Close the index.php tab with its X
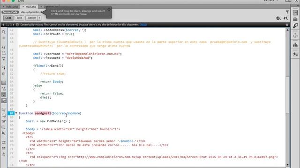This screenshot has height=168, width=300. pos(3,7)
